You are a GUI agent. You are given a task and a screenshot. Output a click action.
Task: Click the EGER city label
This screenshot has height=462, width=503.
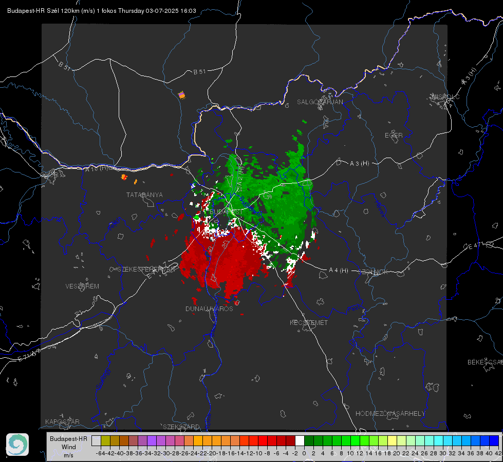(x=394, y=136)
